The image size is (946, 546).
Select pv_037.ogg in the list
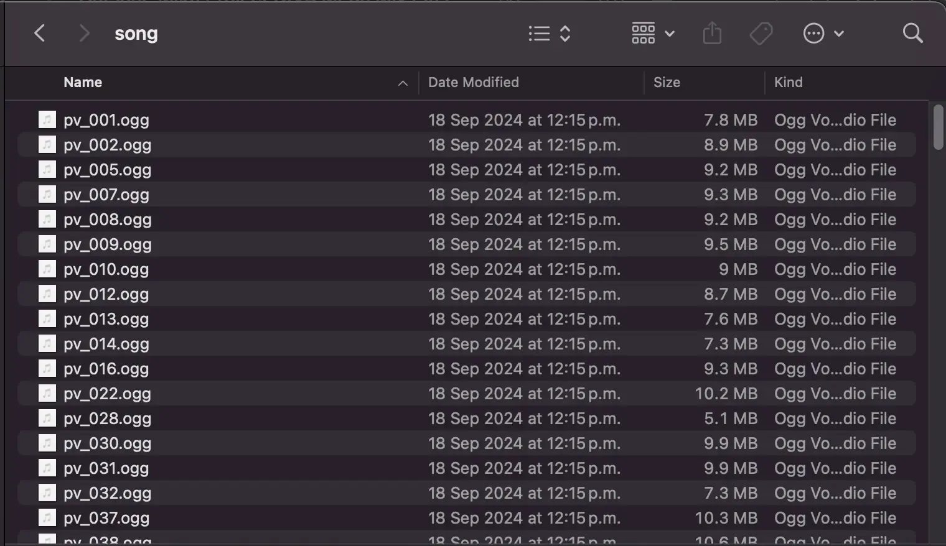tap(106, 518)
